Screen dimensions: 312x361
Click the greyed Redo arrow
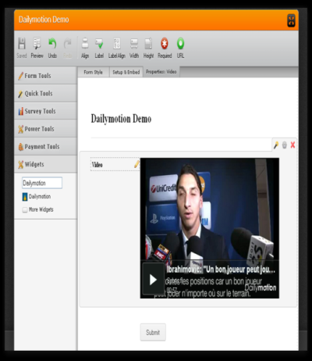(68, 44)
